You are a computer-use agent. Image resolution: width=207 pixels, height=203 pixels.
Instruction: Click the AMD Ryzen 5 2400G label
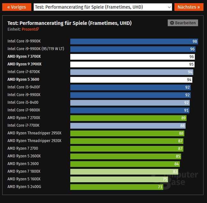point(24,186)
